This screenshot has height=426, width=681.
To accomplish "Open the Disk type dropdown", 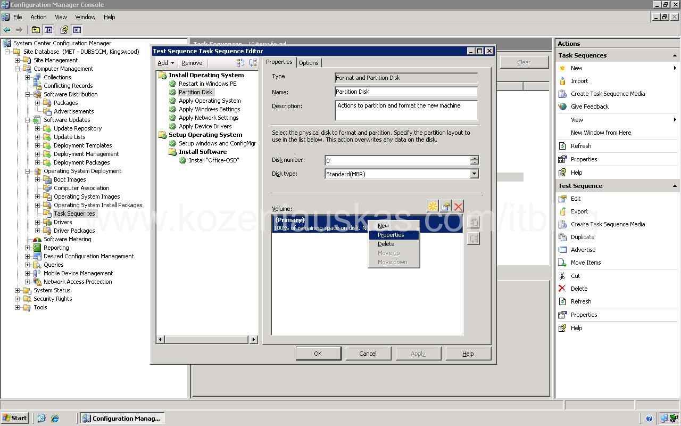I will pyautogui.click(x=474, y=174).
